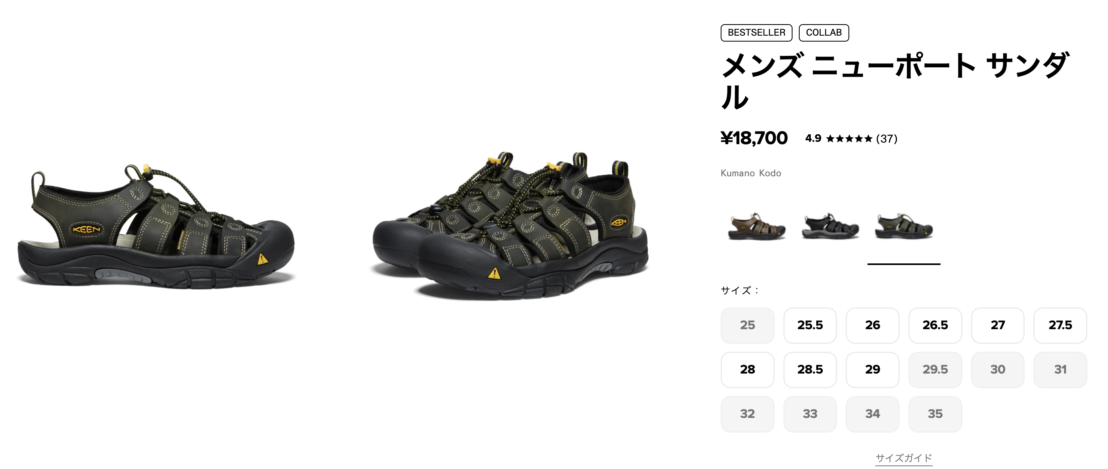View the pair-of-sandals product image

coord(510,226)
